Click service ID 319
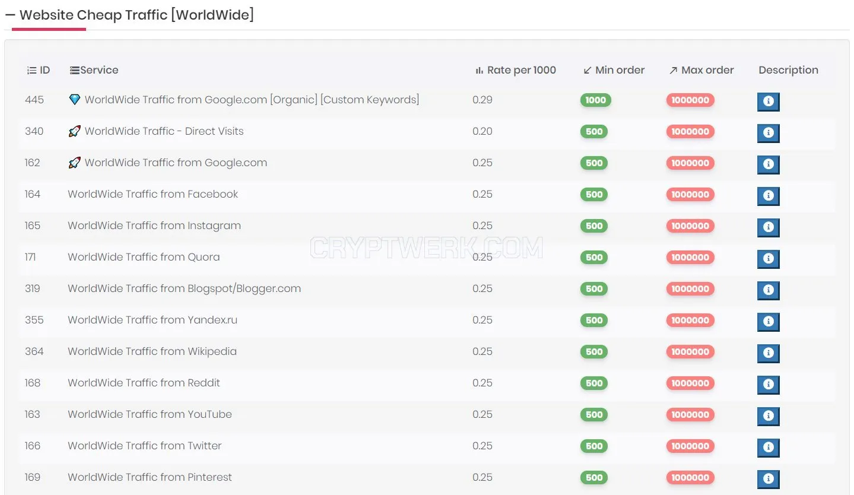The image size is (854, 495). (33, 288)
